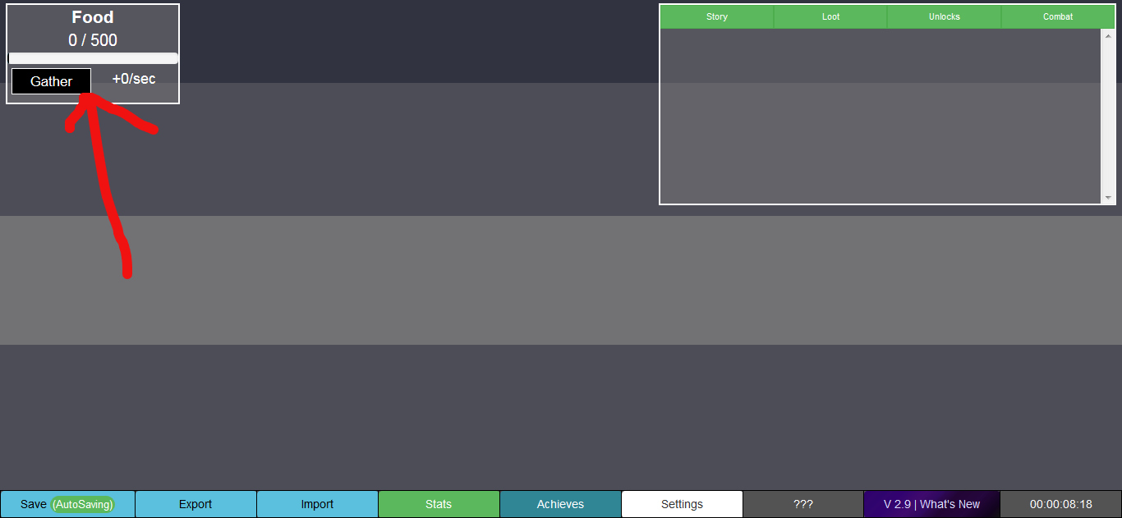This screenshot has height=518, width=1122.
Task: Toggle the Loot message filter
Action: [x=830, y=16]
